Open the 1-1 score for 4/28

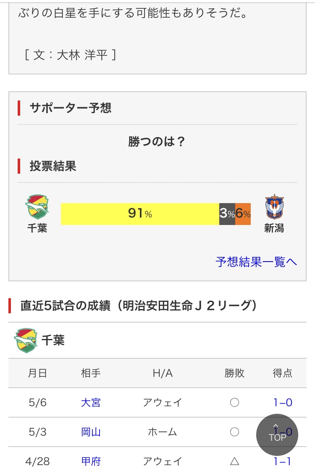tap(282, 461)
